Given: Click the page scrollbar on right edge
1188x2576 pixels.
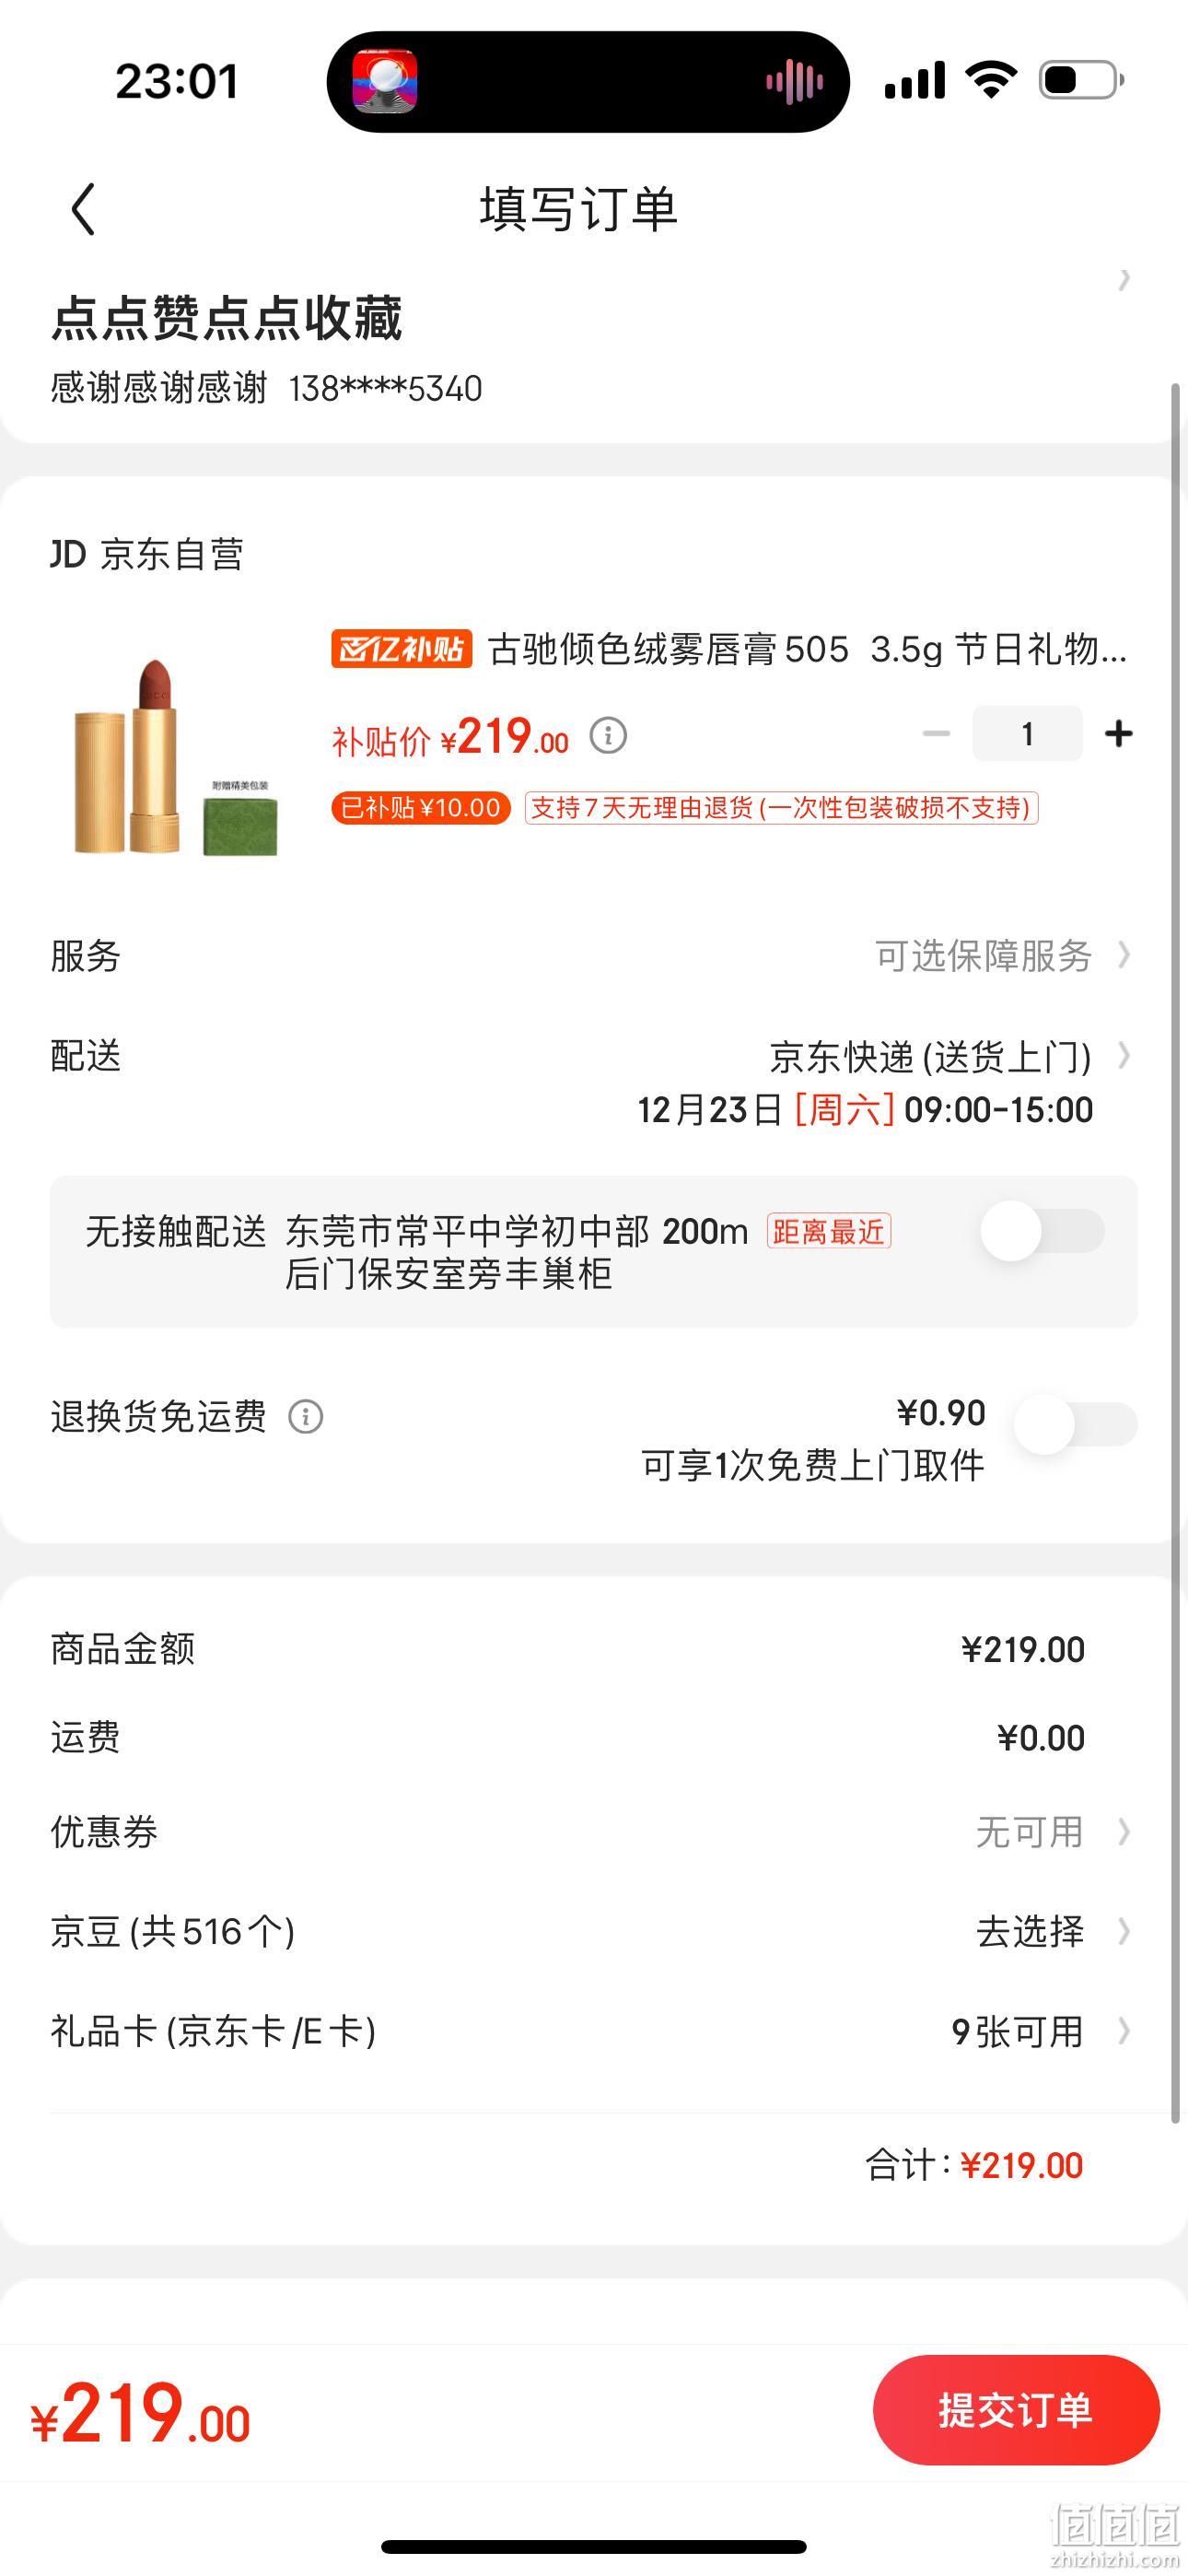Looking at the screenshot, I should coord(1176,1252).
